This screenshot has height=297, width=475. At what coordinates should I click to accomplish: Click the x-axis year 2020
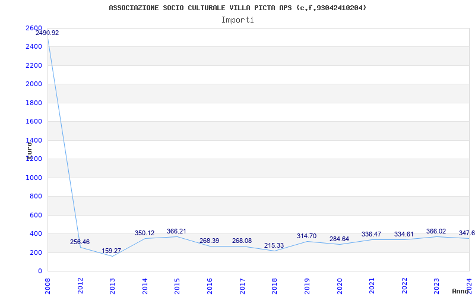click(339, 286)
